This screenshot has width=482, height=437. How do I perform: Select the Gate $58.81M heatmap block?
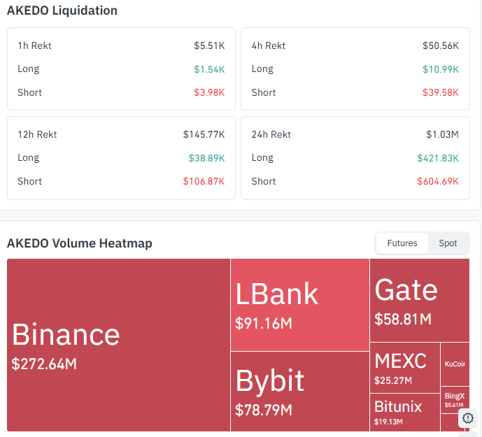tap(420, 300)
